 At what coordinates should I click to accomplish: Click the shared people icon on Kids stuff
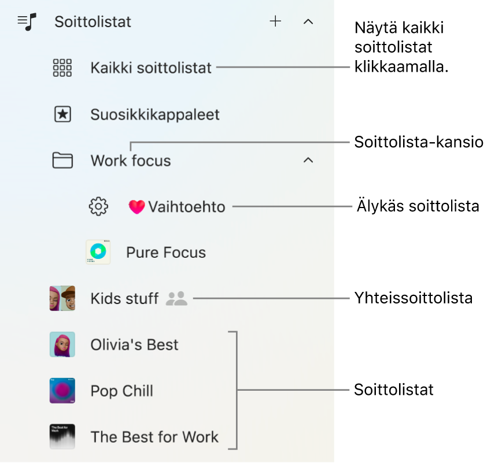click(x=176, y=298)
